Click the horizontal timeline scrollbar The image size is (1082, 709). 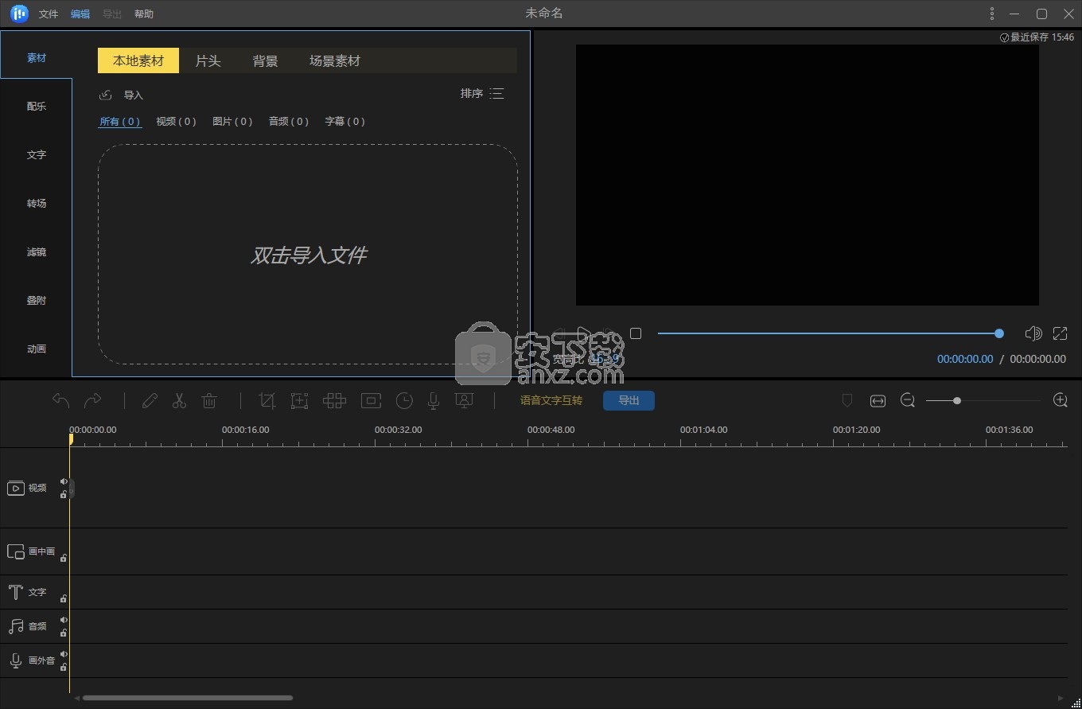188,698
